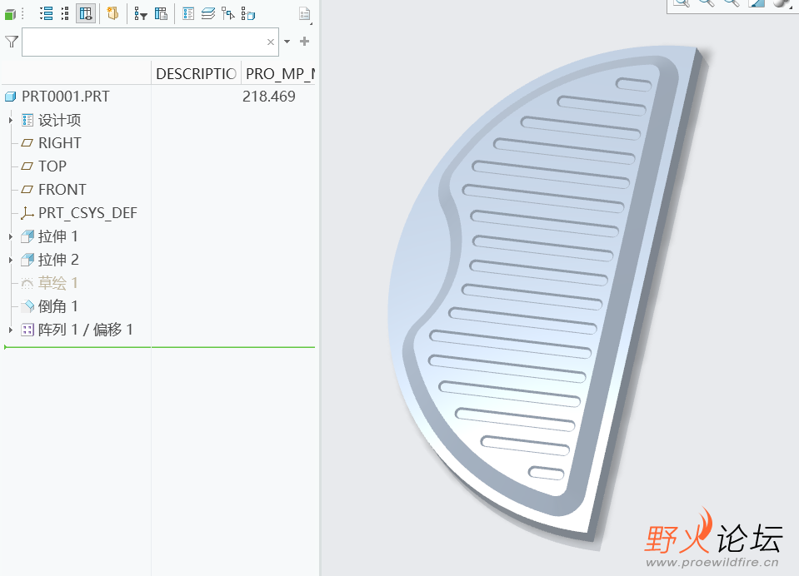Click inside the model tree search field
This screenshot has width=799, height=576.
(142, 42)
